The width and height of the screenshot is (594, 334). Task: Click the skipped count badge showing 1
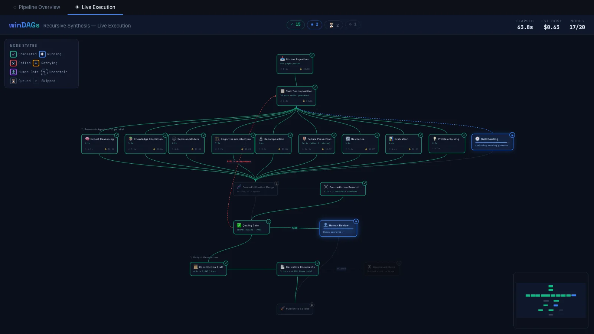pos(353,24)
